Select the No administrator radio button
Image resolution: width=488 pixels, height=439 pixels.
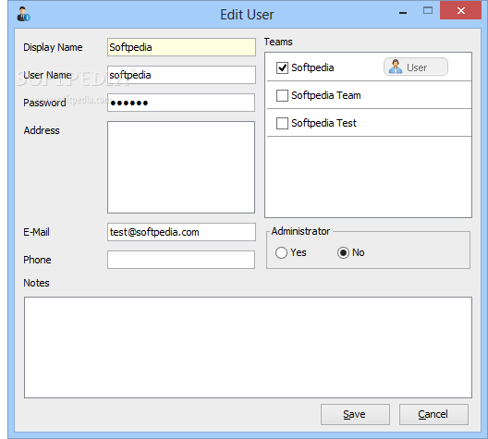click(343, 252)
